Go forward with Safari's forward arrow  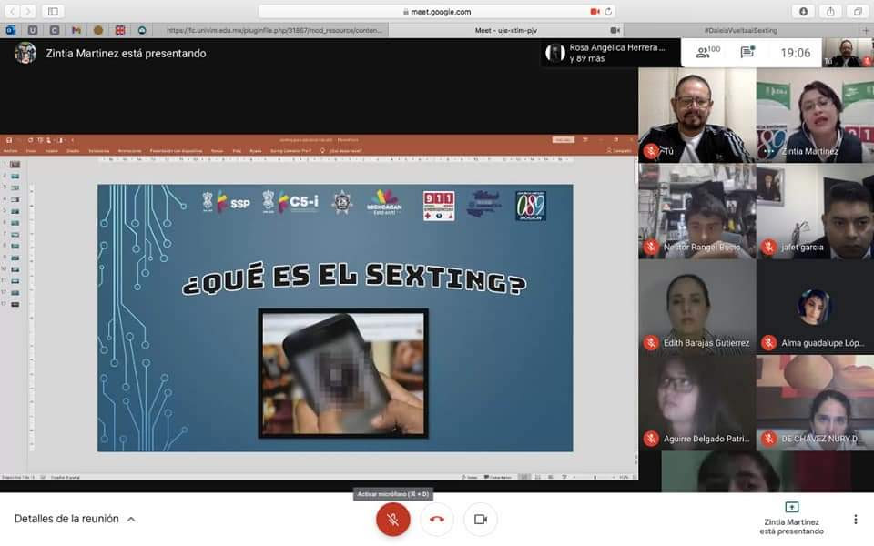(x=28, y=11)
